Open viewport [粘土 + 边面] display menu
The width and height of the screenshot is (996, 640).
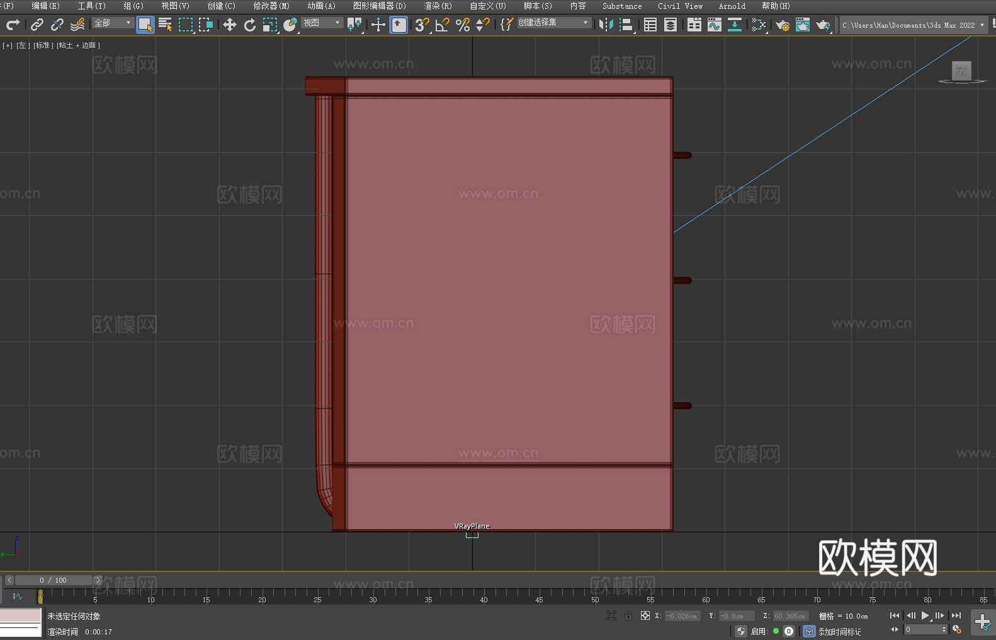(x=78, y=45)
